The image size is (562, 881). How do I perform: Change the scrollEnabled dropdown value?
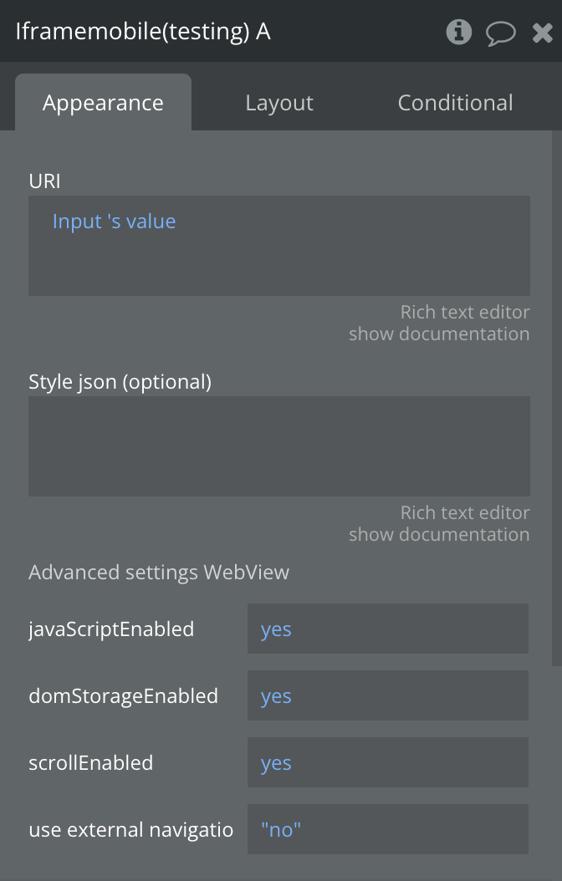pos(387,762)
